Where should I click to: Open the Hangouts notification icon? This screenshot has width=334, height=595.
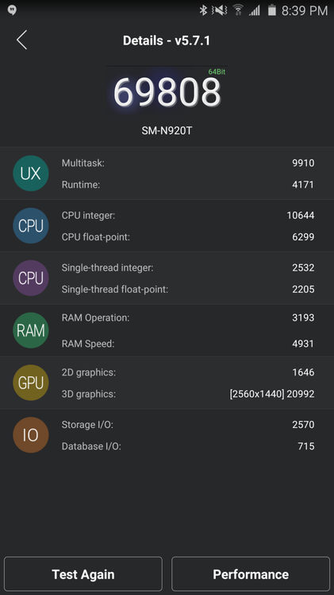pos(11,10)
